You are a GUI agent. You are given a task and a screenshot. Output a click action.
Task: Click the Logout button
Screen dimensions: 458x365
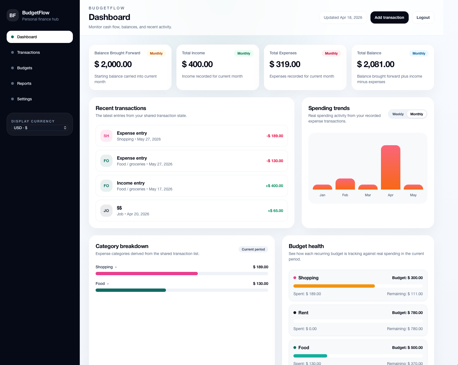pyautogui.click(x=423, y=17)
